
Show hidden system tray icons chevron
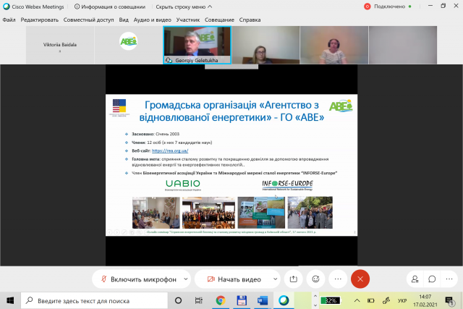pos(357,301)
